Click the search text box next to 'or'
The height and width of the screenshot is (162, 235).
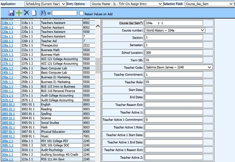click(64, 13)
